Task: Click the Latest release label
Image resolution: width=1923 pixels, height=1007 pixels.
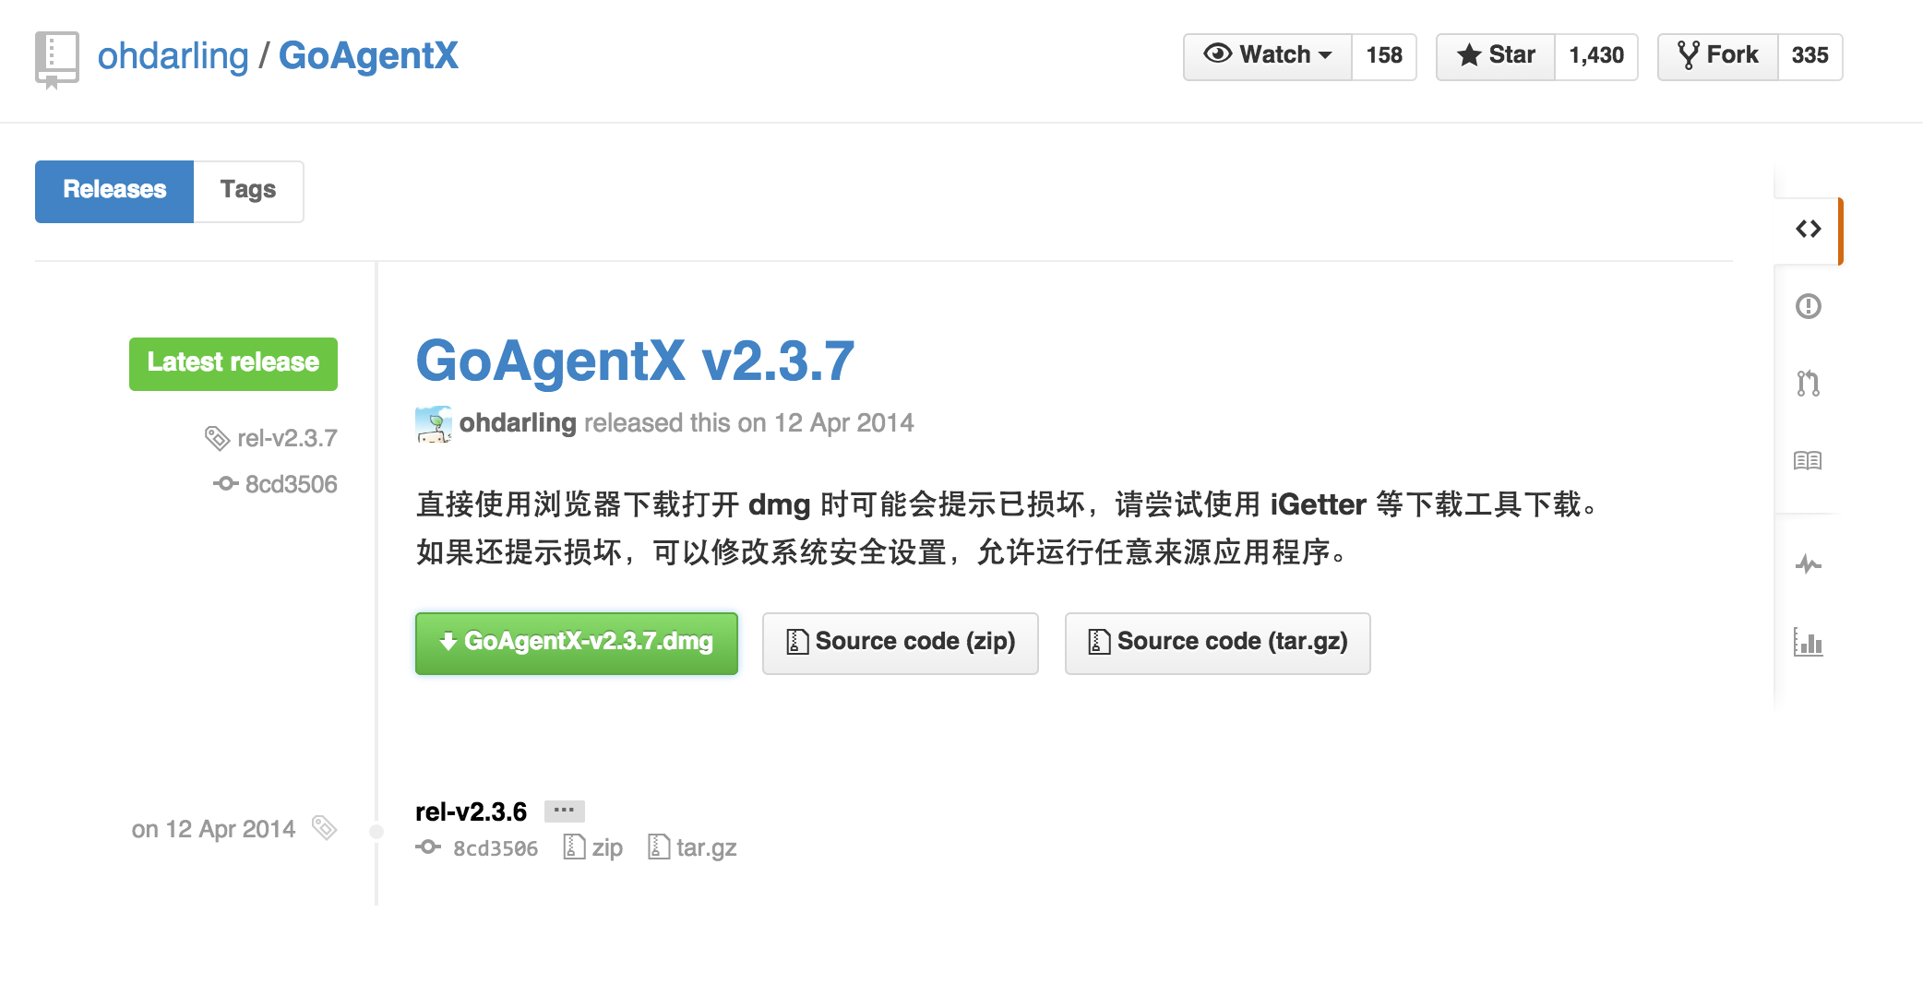Action: click(x=233, y=363)
